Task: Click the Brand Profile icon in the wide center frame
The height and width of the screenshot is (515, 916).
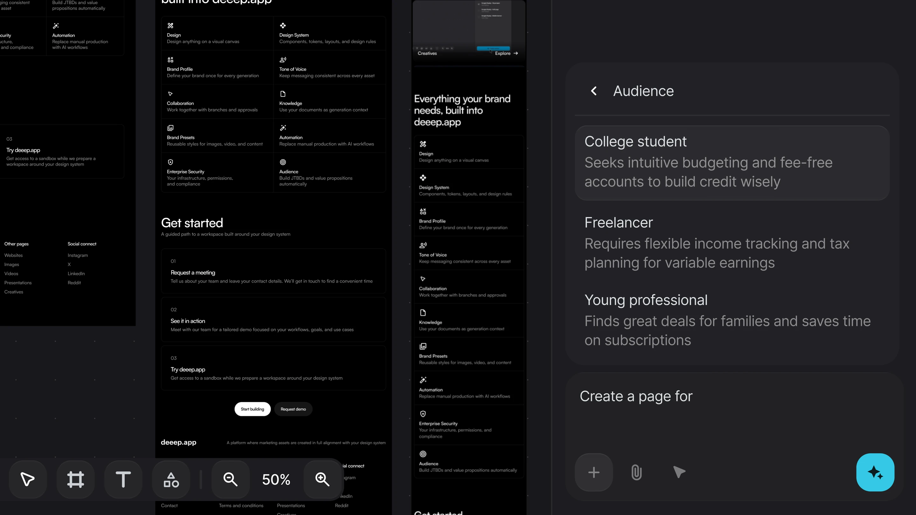Action: [x=170, y=60]
